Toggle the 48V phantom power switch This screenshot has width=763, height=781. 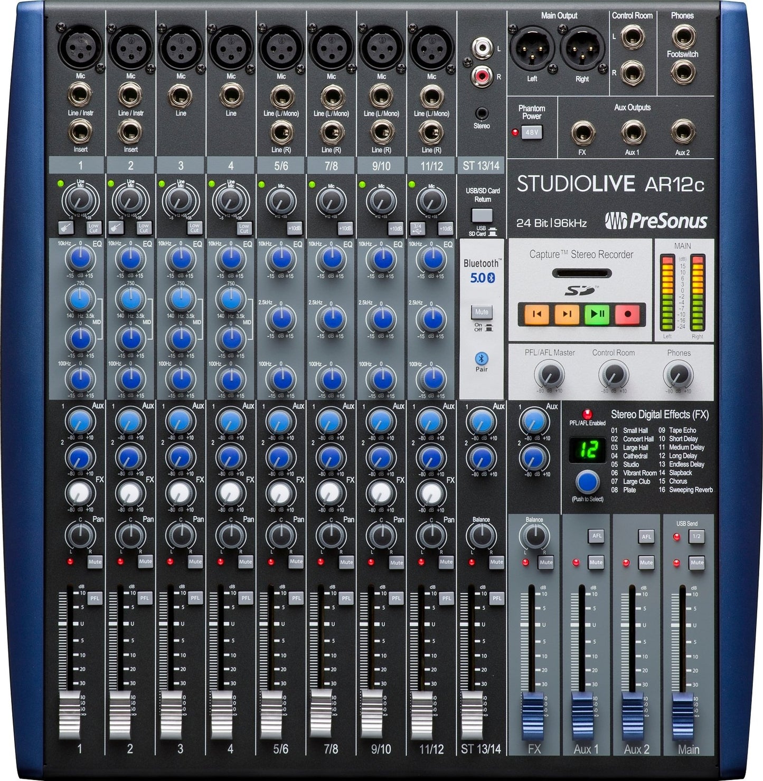(x=531, y=132)
